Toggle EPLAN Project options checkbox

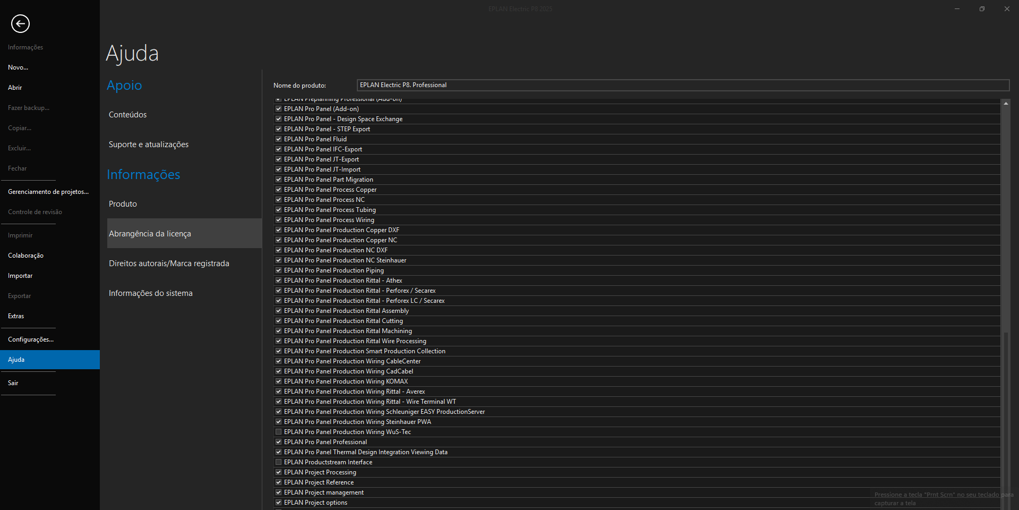[278, 503]
